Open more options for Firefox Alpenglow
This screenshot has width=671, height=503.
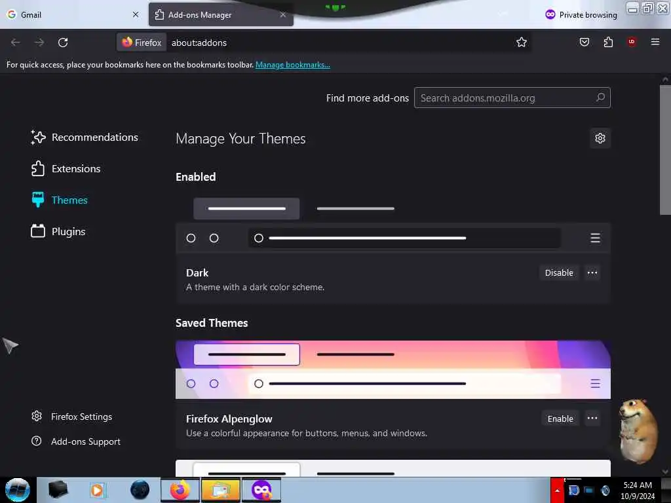coord(592,419)
